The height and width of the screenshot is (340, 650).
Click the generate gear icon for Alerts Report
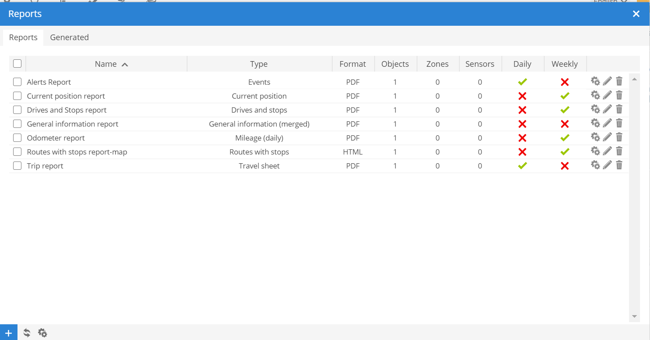(x=595, y=81)
